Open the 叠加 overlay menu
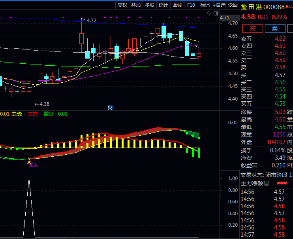 [x=136, y=5]
